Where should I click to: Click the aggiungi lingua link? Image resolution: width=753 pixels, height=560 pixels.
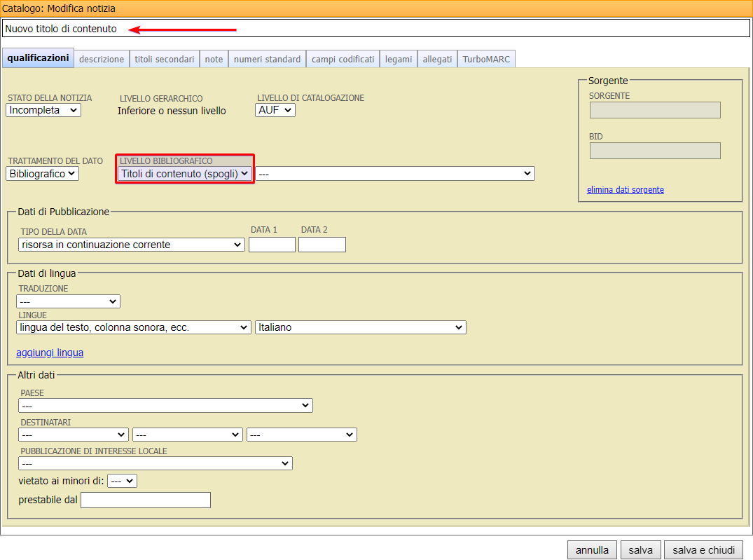pyautogui.click(x=50, y=353)
